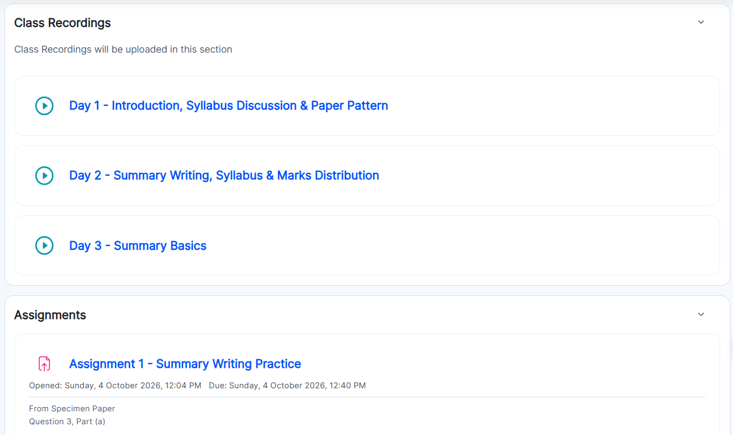Click 'Class Recordings will be uploaded' description text
Image resolution: width=733 pixels, height=435 pixels.
click(x=123, y=49)
